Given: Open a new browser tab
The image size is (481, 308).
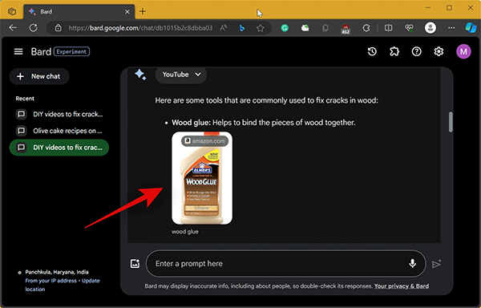Looking at the screenshot, I should [x=143, y=12].
